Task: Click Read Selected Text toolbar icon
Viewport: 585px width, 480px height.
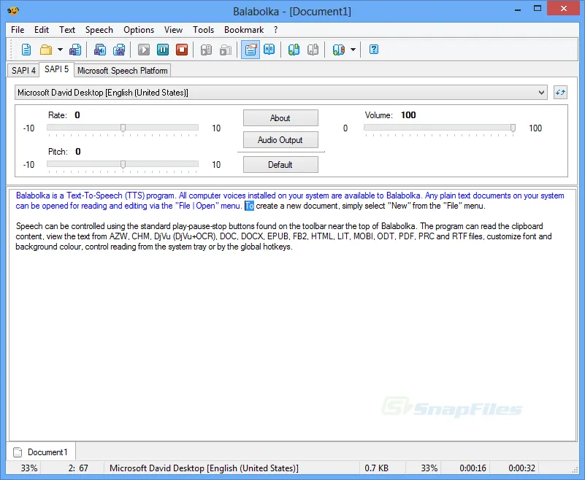Action: (206, 50)
